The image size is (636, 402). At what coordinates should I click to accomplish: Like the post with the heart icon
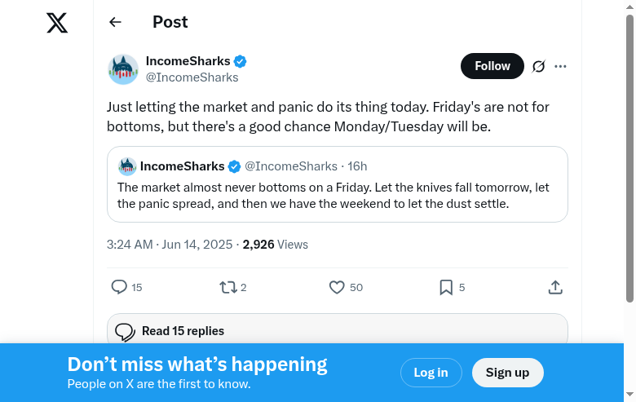coord(337,287)
